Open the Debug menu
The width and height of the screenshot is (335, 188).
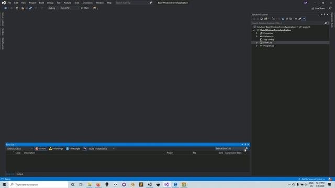click(50, 3)
